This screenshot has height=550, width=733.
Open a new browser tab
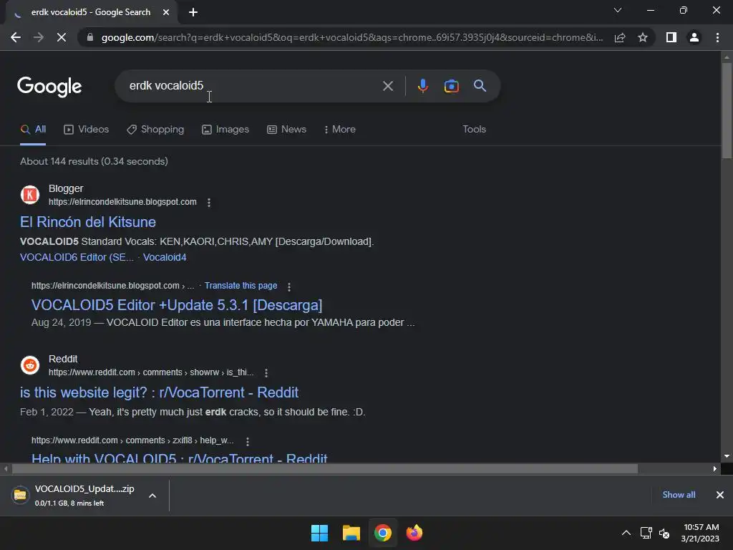click(x=193, y=12)
